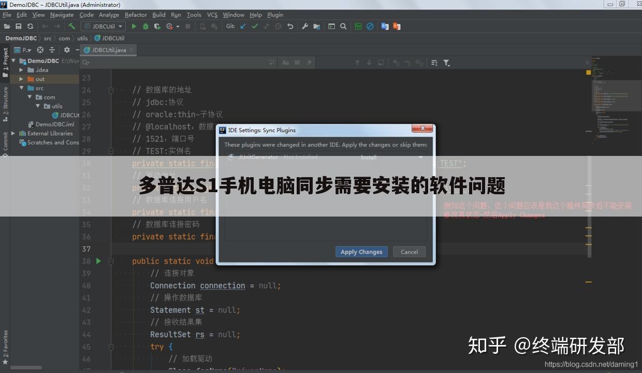Expand the .idea folder

(x=21, y=70)
